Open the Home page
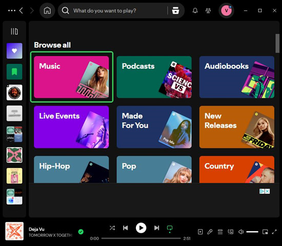Viewport: 282px width, 246px height. [47, 11]
